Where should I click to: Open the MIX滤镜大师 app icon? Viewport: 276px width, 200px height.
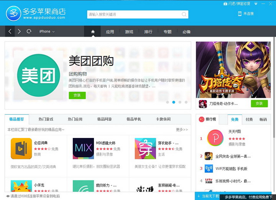click(x=83, y=148)
